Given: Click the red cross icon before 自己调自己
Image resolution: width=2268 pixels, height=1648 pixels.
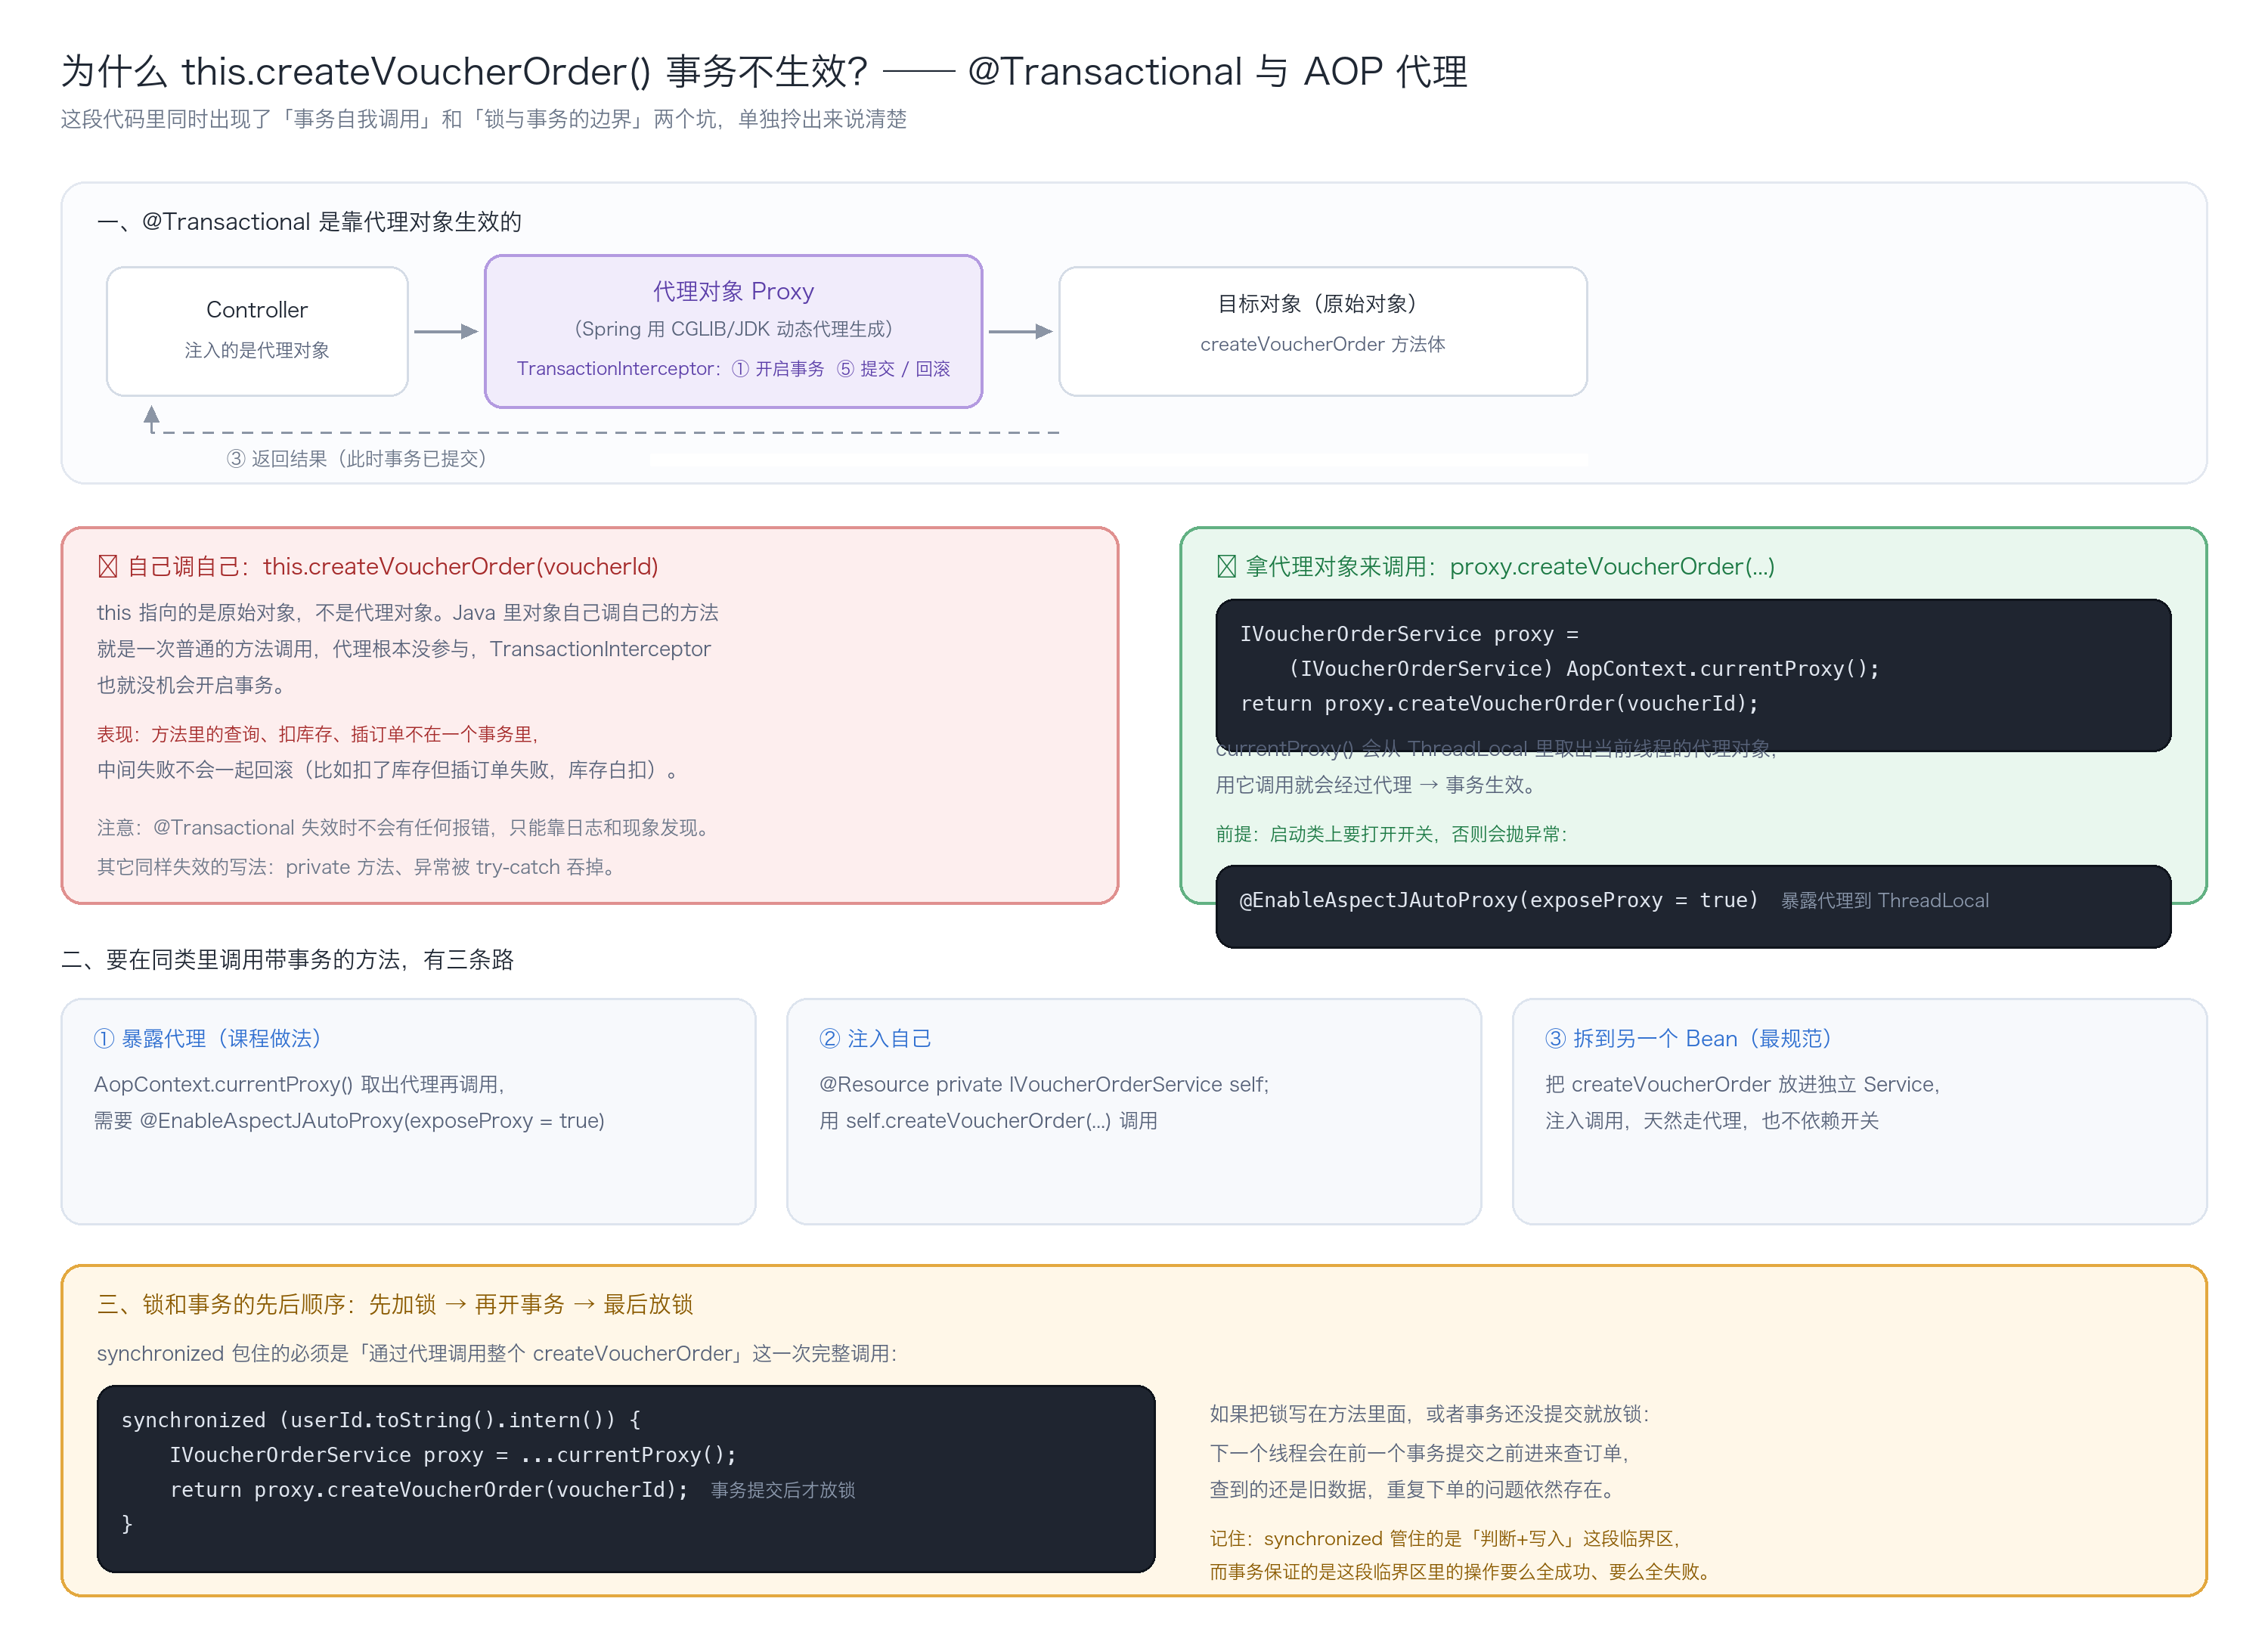Looking at the screenshot, I should (108, 566).
